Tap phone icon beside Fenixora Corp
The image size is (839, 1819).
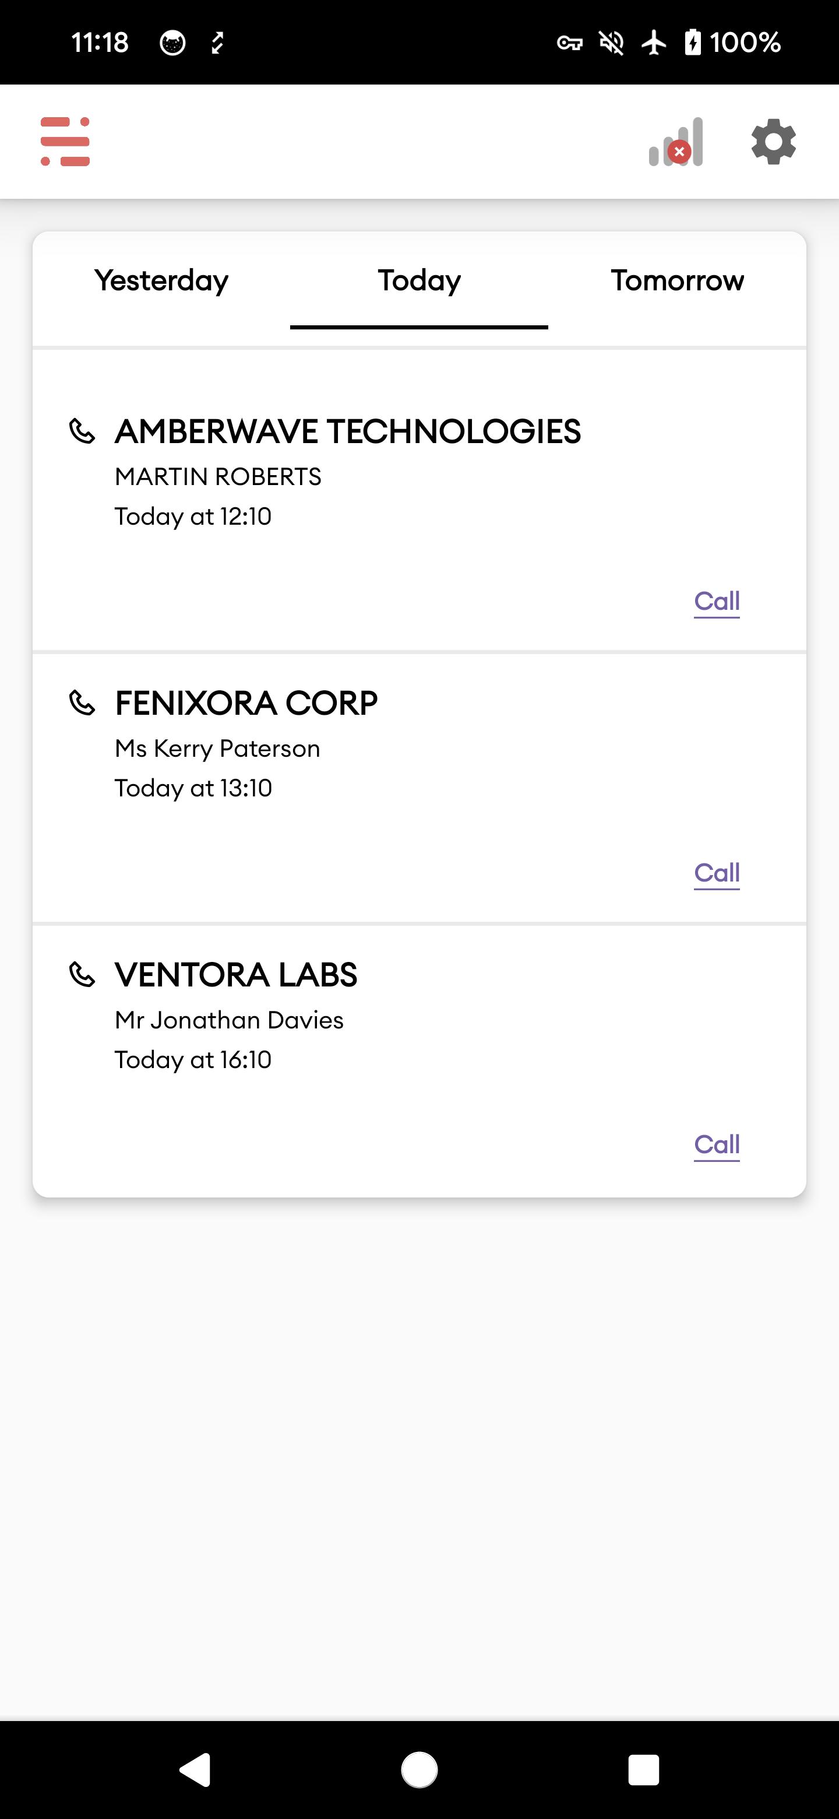tap(82, 703)
